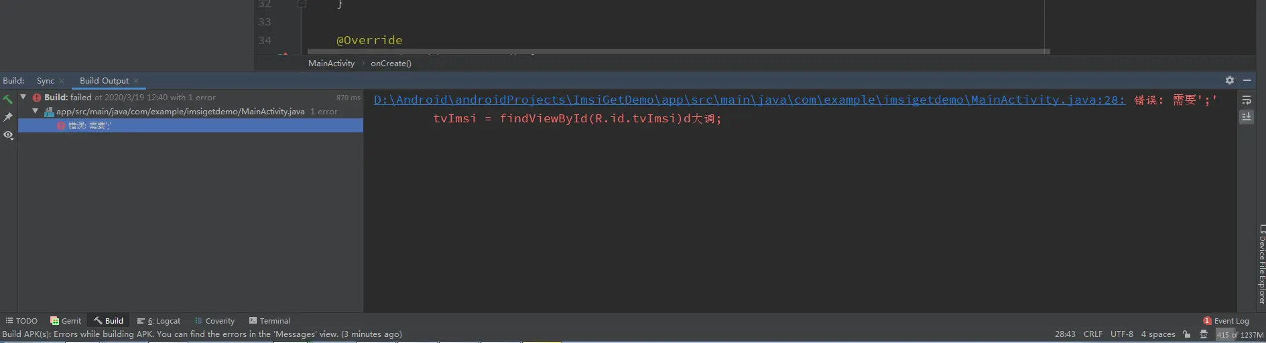
Task: Collapse the MainActivity.java error node
Action: (36, 111)
